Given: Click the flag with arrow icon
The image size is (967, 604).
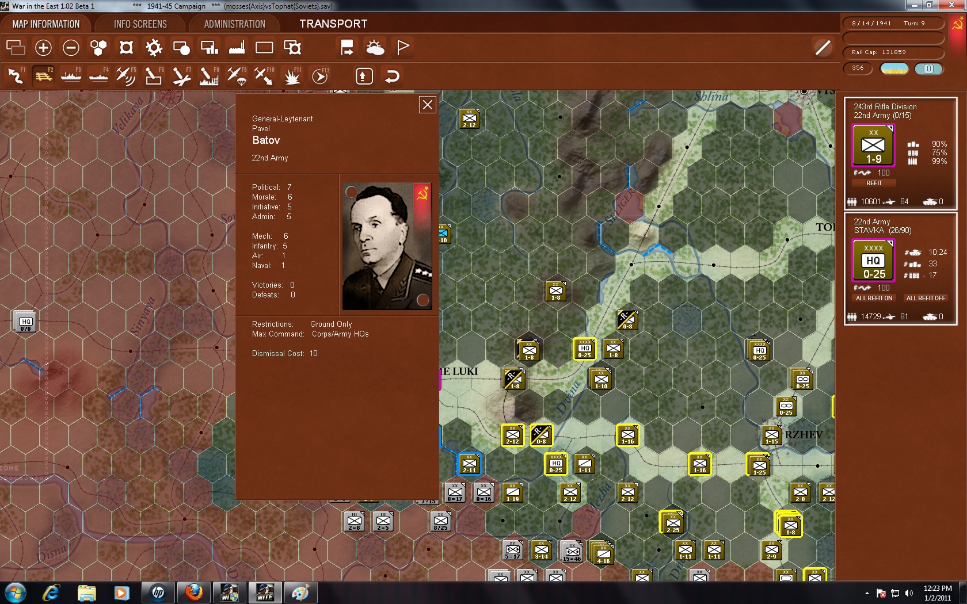Looking at the screenshot, I should [x=347, y=48].
